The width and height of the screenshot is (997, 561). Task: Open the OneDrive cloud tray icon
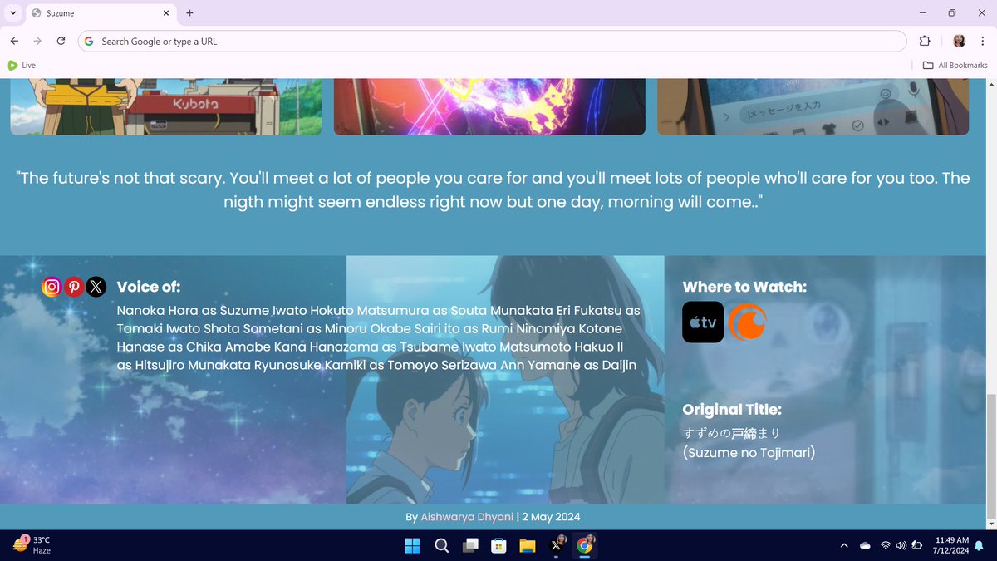(x=865, y=545)
